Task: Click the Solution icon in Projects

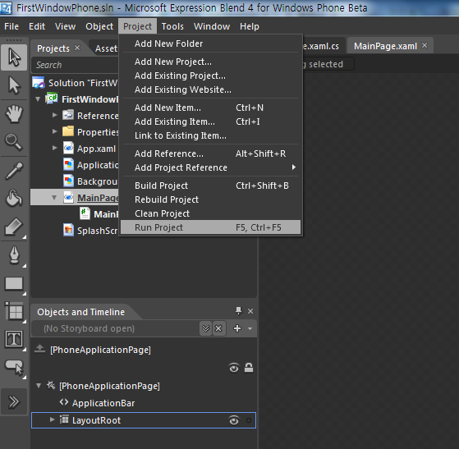Action: coord(39,83)
